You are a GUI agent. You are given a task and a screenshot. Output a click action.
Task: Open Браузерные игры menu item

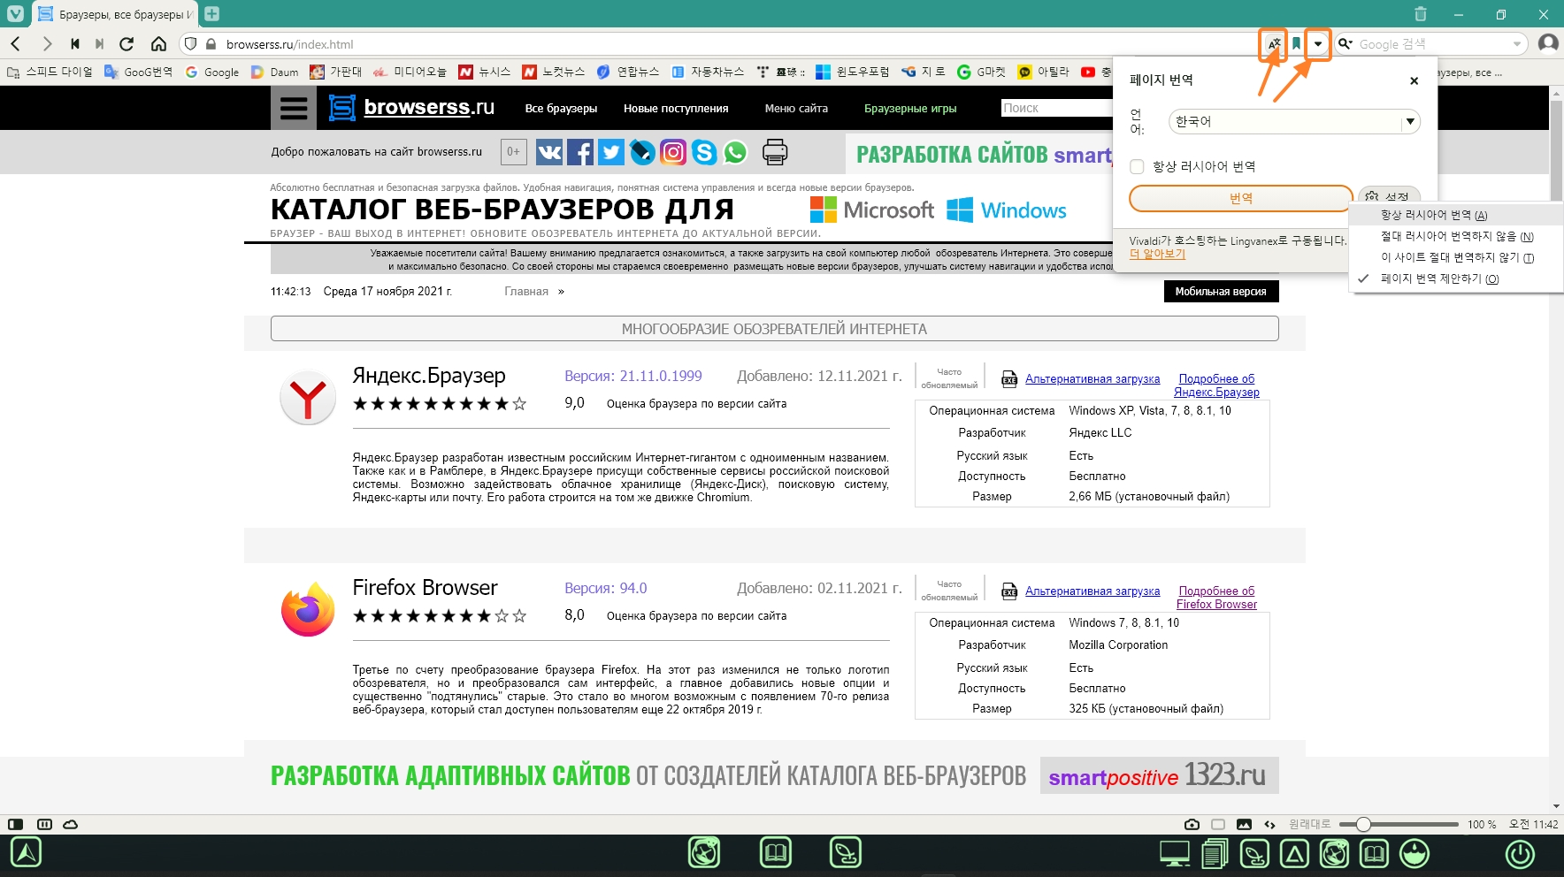tap(910, 108)
